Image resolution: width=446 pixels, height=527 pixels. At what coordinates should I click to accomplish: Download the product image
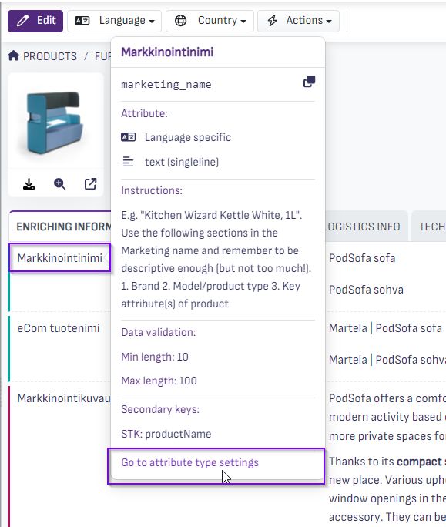(29, 184)
